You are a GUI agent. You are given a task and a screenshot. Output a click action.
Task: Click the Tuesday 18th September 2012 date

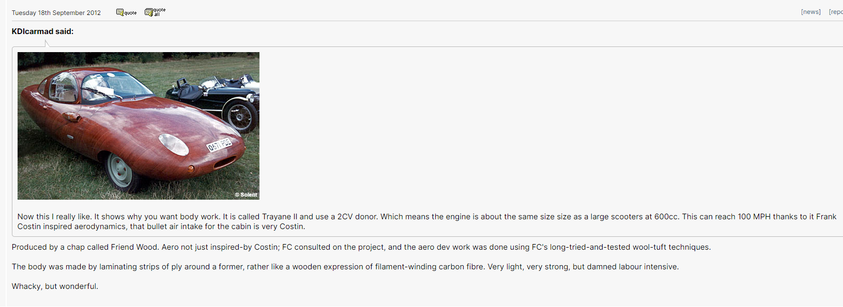click(56, 13)
